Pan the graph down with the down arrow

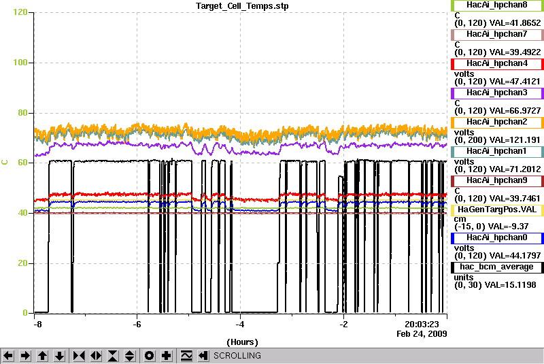pos(60,356)
